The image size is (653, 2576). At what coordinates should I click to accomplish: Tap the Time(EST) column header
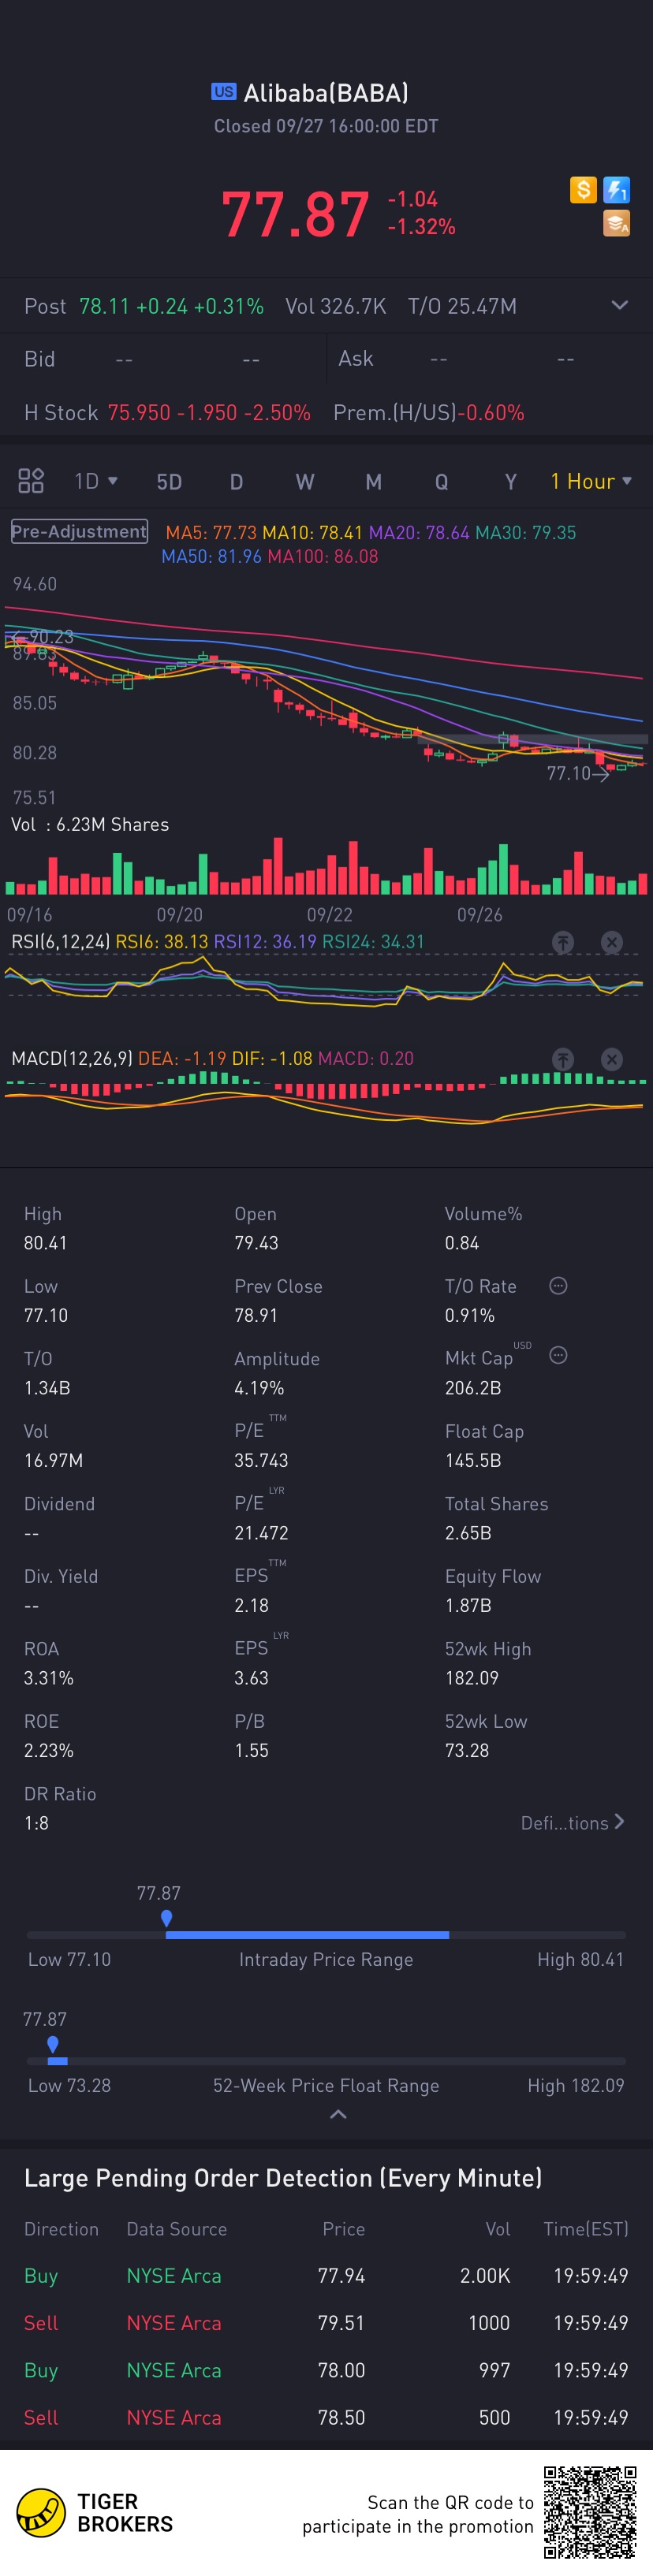tap(586, 2229)
